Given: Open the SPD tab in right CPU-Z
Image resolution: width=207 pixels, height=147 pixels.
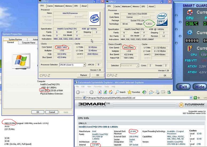Looking at the screenshot, I should [143, 6].
